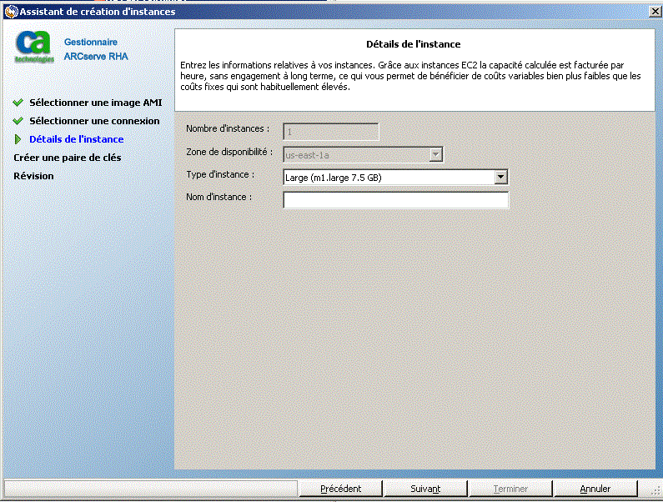This screenshot has width=663, height=502.
Task: Open the Détails de l'instance step
Action: 77,139
